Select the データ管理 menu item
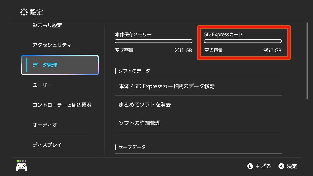Image resolution: width=313 pixels, height=176 pixels. 60,65
